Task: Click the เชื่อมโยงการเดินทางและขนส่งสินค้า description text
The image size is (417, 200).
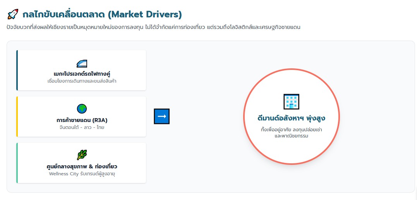Action: click(x=82, y=81)
